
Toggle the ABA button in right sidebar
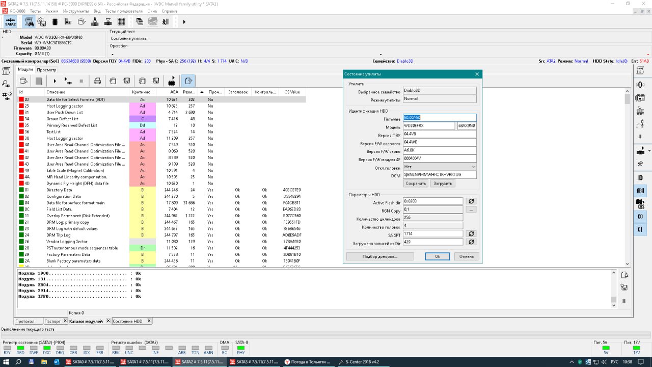coord(640,191)
